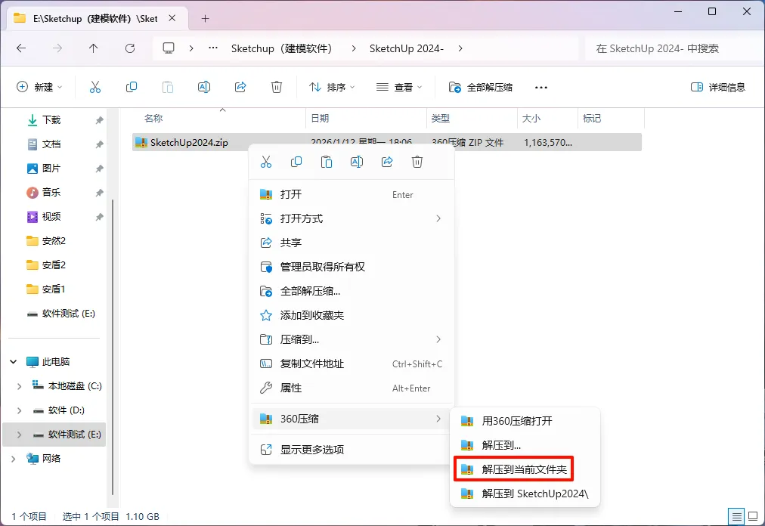This screenshot has height=526, width=765.
Task: Click Sketchup（建模软件） breadcrumb
Action: coord(281,48)
